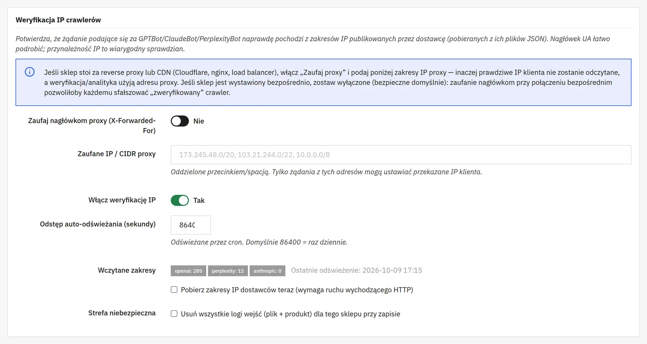The image size is (647, 344).
Task: Click the blue info icon in the notice box
Action: click(30, 72)
